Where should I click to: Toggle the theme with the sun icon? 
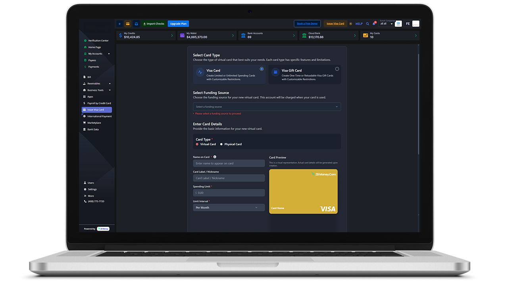pos(350,23)
